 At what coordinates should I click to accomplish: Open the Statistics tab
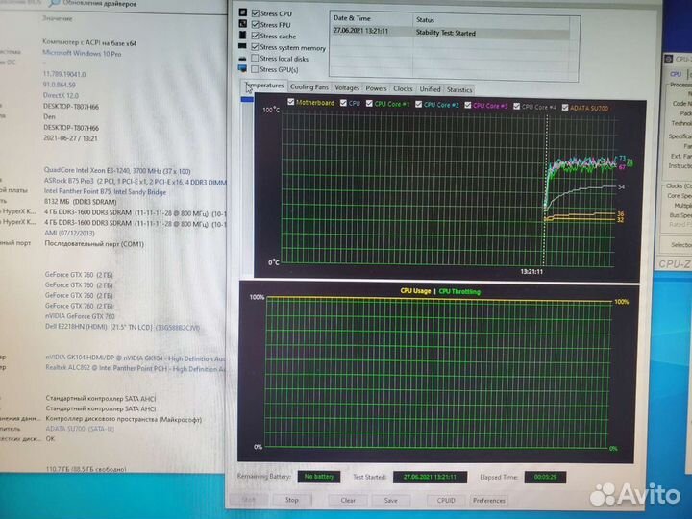459,89
